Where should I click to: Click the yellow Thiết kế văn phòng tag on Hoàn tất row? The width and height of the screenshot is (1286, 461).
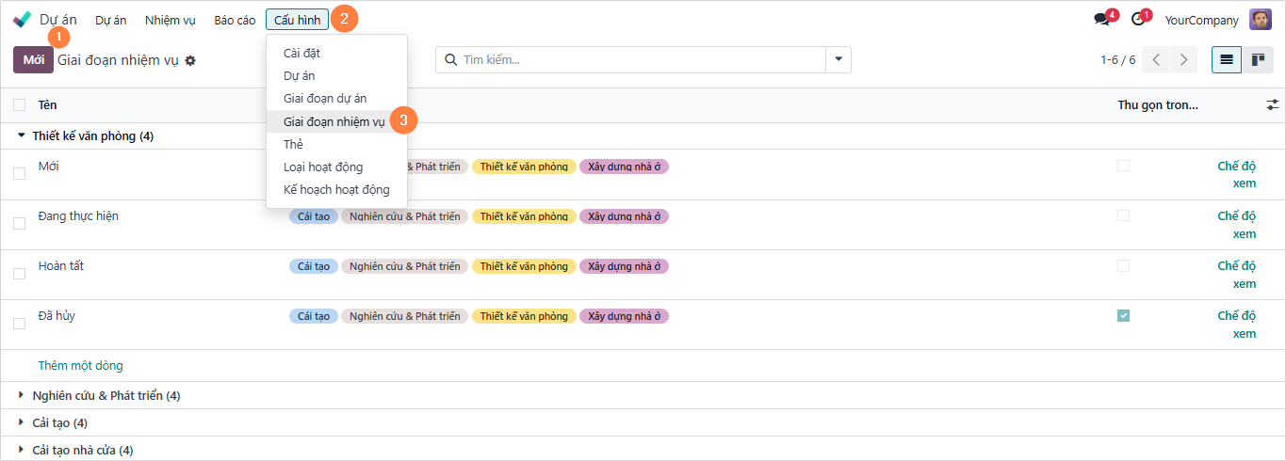click(524, 266)
